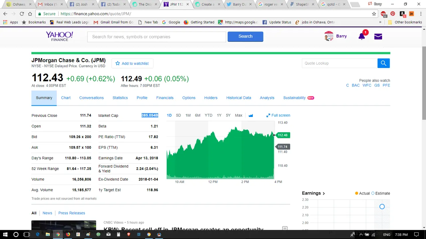Viewport: 426px width, 239px height.
Task: Expand the Earnings section chevron
Action: click(x=324, y=193)
